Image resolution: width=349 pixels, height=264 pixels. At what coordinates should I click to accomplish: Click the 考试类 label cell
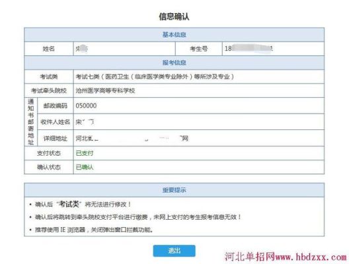(49, 77)
